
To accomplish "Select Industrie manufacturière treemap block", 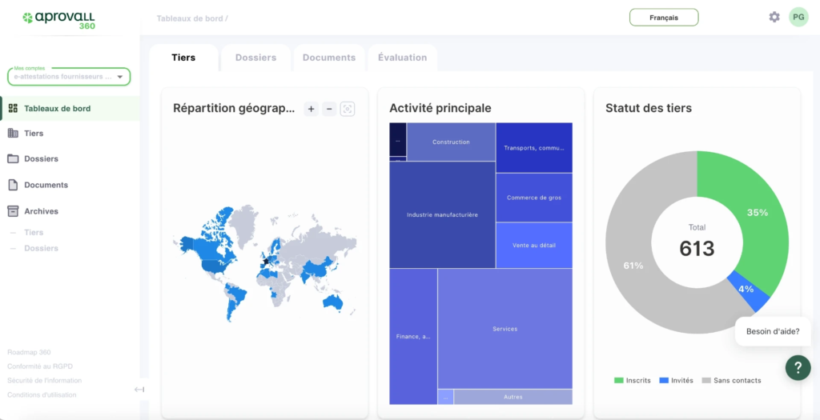I will pyautogui.click(x=442, y=214).
